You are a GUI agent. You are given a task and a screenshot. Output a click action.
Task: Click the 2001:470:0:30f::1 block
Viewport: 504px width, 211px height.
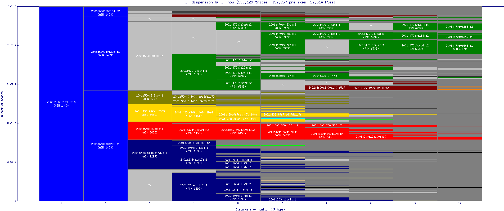415,26
